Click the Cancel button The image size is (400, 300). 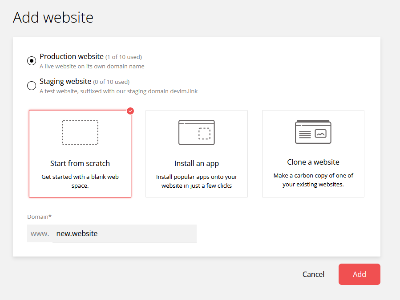point(313,274)
